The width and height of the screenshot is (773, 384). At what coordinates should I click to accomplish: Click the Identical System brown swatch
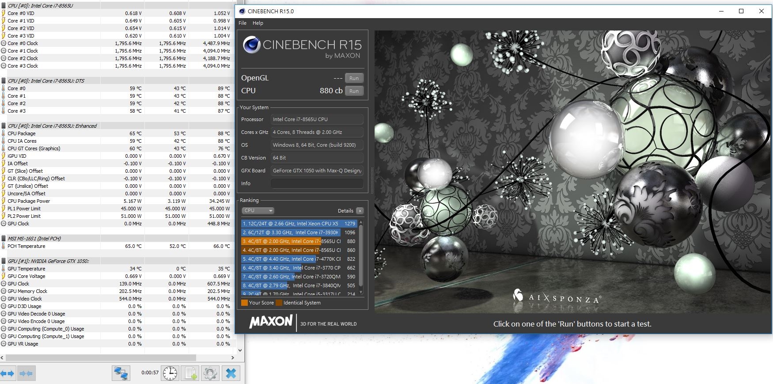[x=279, y=303]
